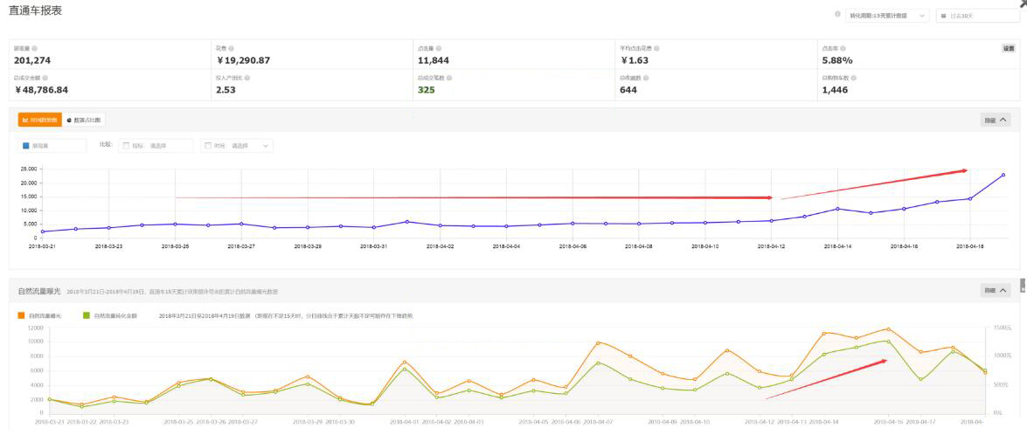The height and width of the screenshot is (435, 1027).
Task: Click help icon next to 展现量 metric
Action: click(35, 48)
